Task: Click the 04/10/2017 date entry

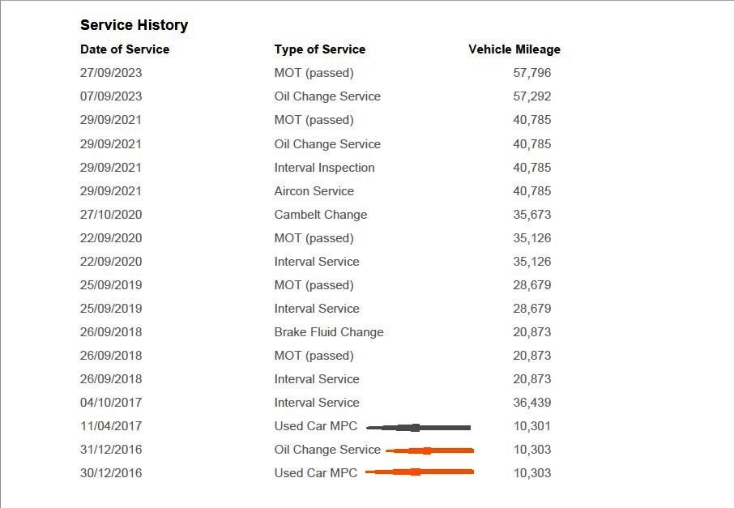Action: pos(111,402)
